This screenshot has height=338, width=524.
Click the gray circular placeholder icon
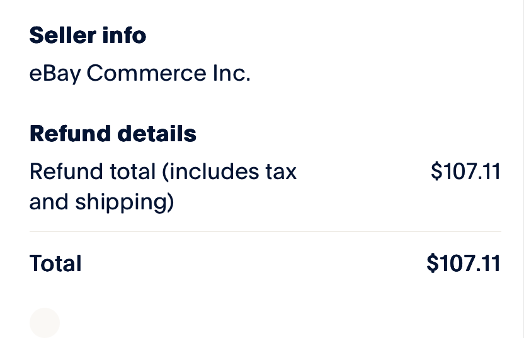coord(45,323)
